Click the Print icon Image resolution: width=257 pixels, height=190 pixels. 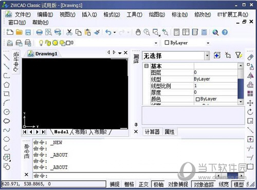tap(39, 32)
